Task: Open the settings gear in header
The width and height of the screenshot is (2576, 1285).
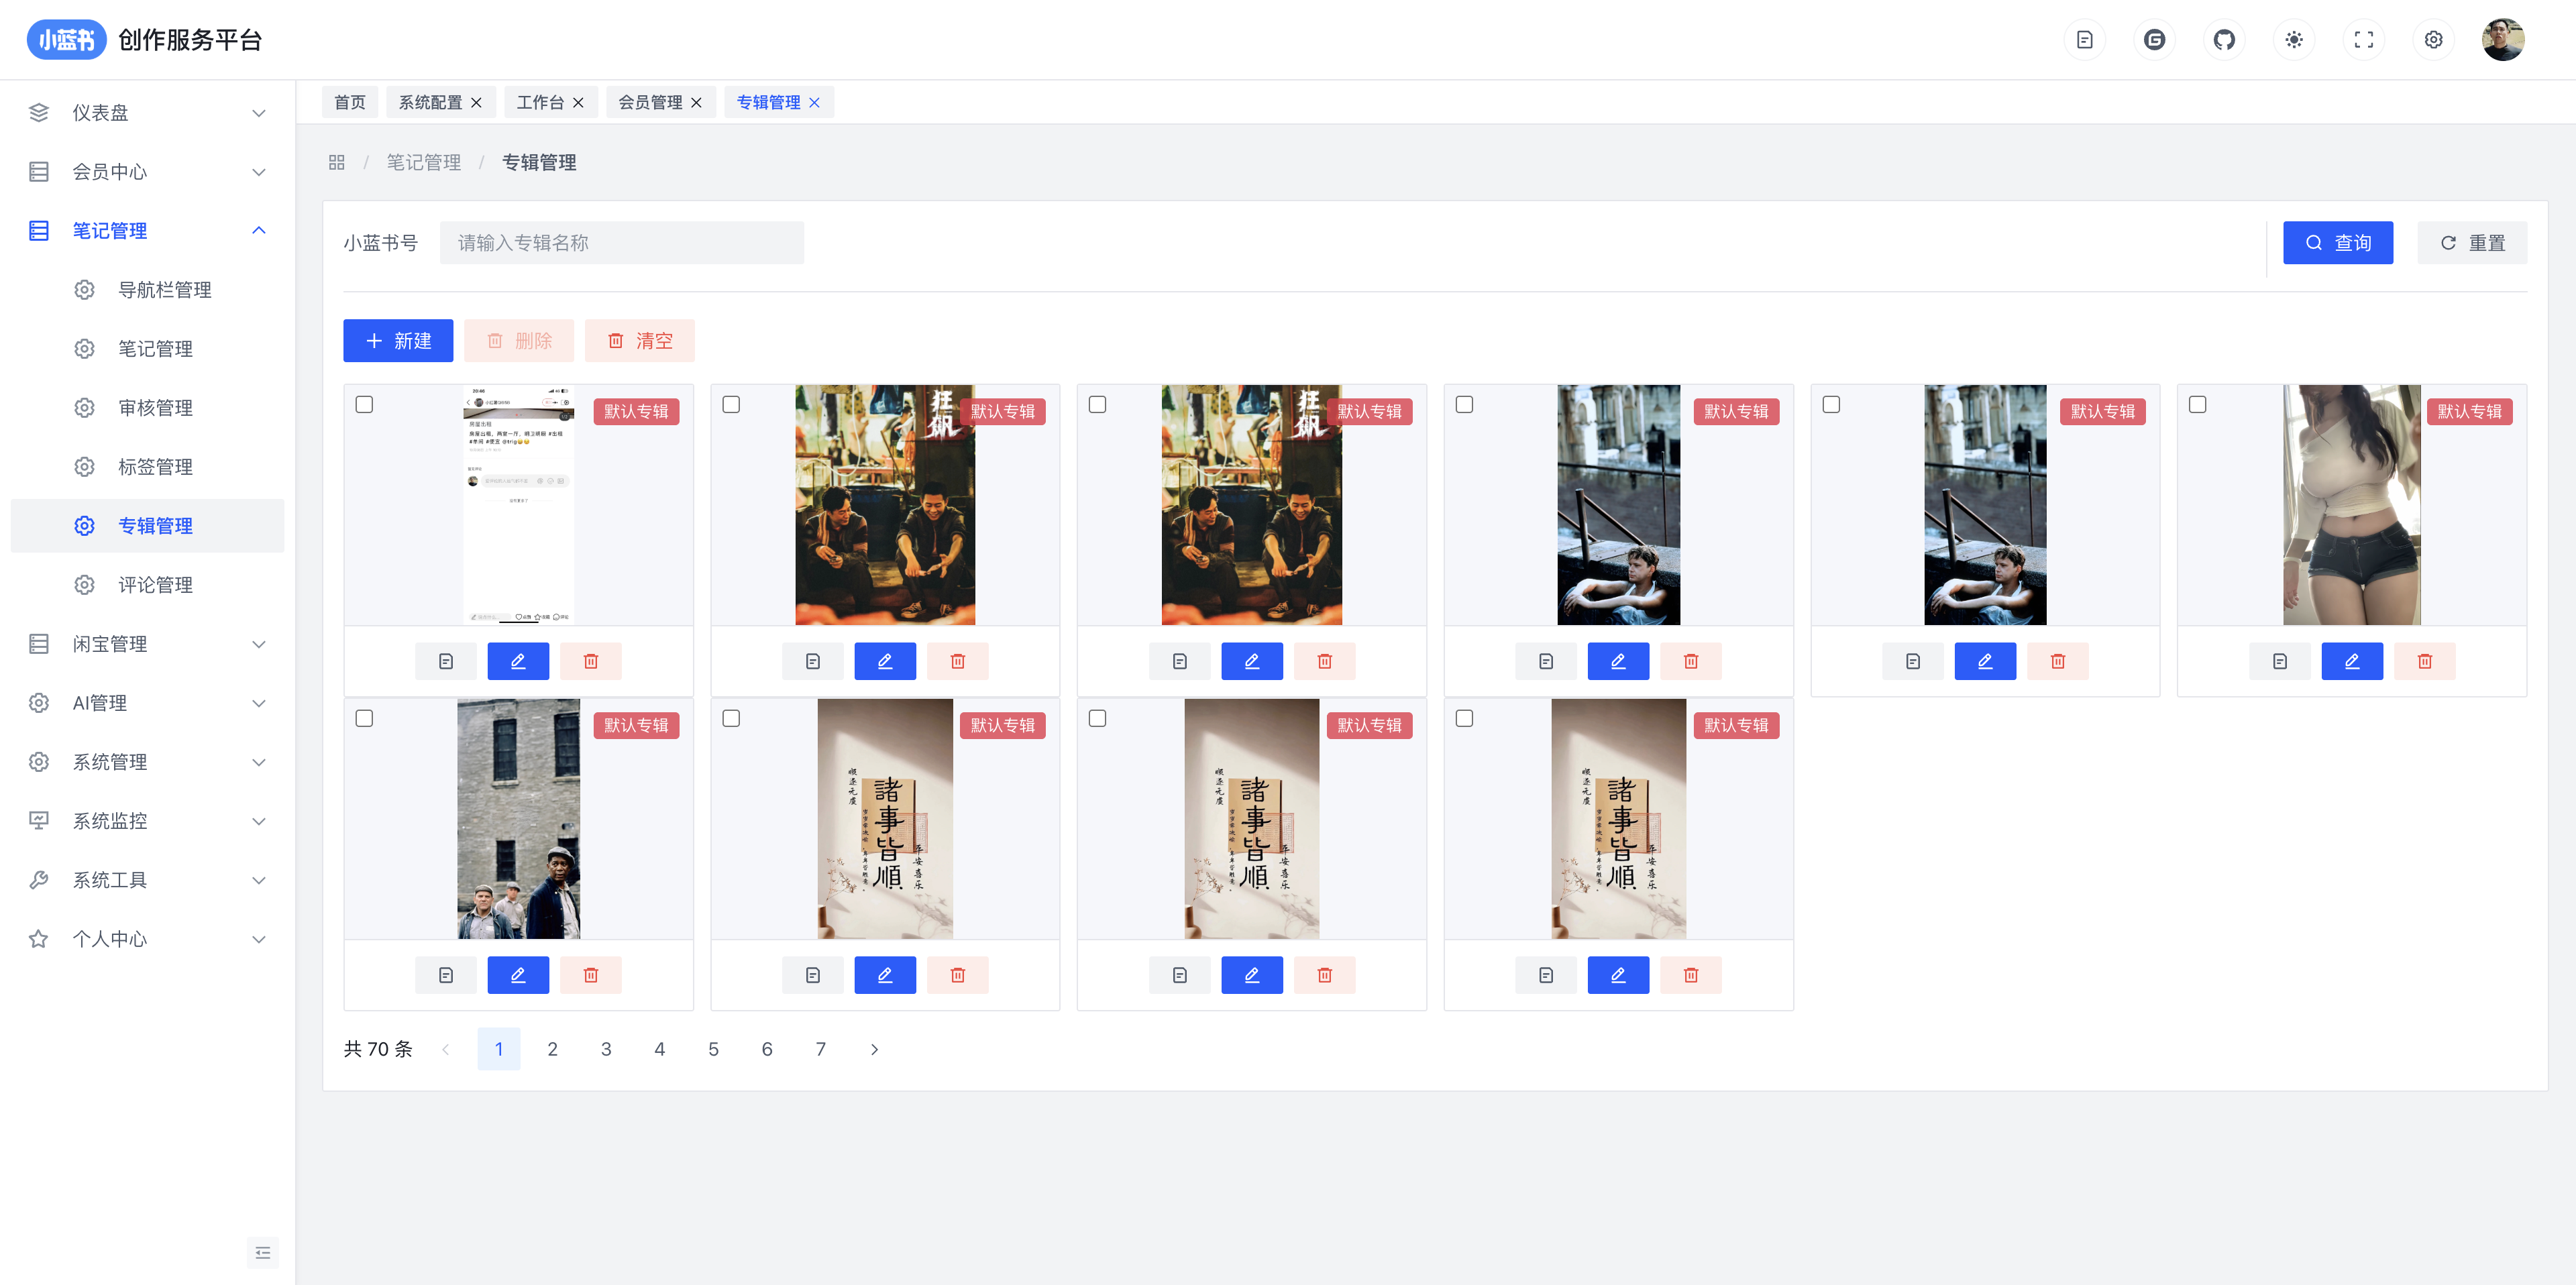Action: [2433, 40]
